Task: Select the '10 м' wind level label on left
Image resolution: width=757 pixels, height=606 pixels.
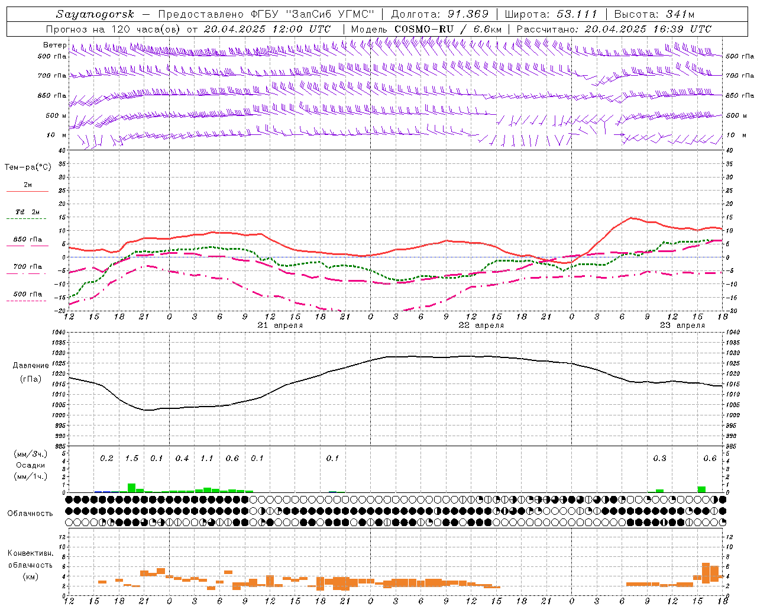Action: [56, 135]
